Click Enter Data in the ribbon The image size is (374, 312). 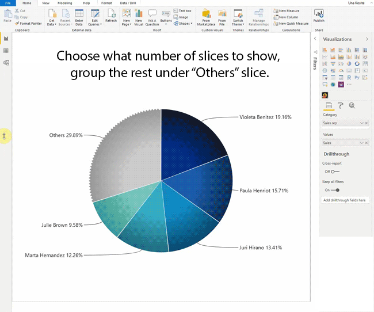pyautogui.click(x=79, y=18)
